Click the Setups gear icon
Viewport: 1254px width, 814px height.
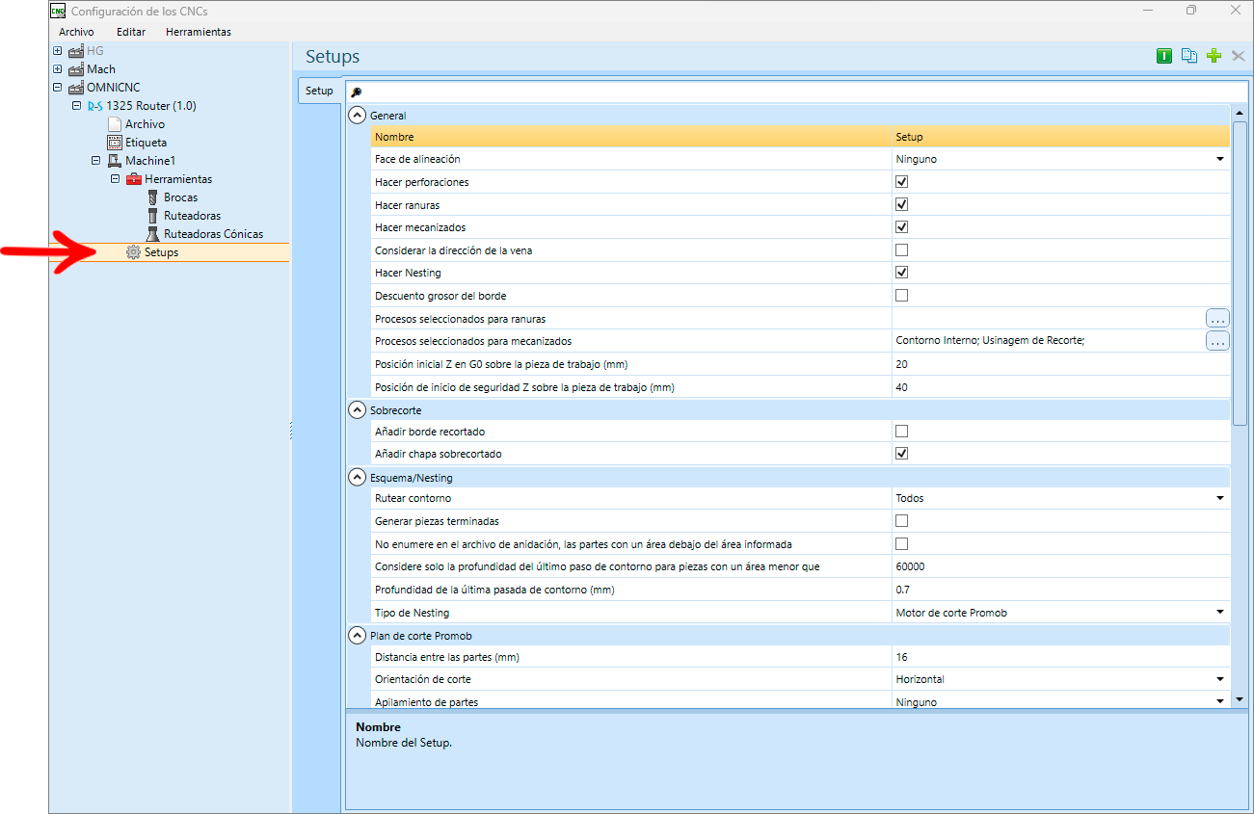click(x=134, y=252)
